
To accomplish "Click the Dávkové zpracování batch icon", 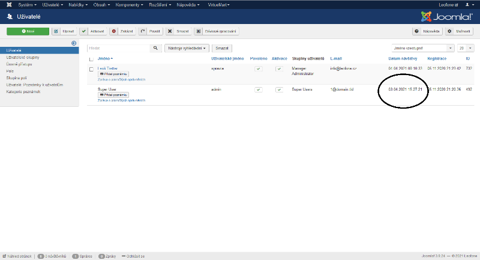I will point(199,31).
